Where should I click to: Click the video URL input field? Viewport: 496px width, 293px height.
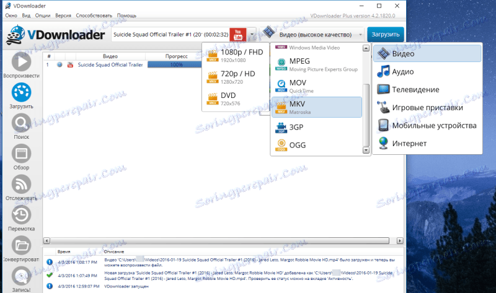coord(171,35)
